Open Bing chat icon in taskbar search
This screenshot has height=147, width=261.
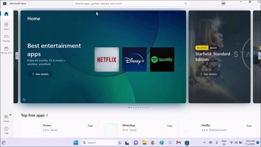119,143
